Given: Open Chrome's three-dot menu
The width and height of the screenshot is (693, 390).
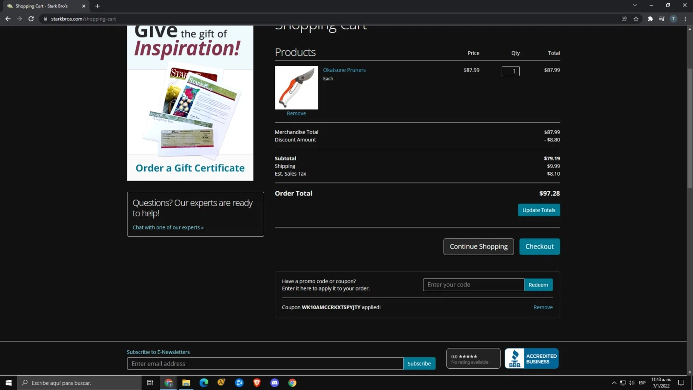Looking at the screenshot, I should point(685,19).
